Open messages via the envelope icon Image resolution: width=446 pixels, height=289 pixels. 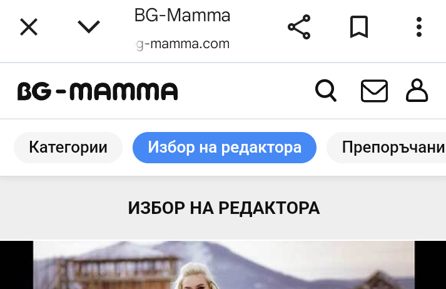(374, 91)
